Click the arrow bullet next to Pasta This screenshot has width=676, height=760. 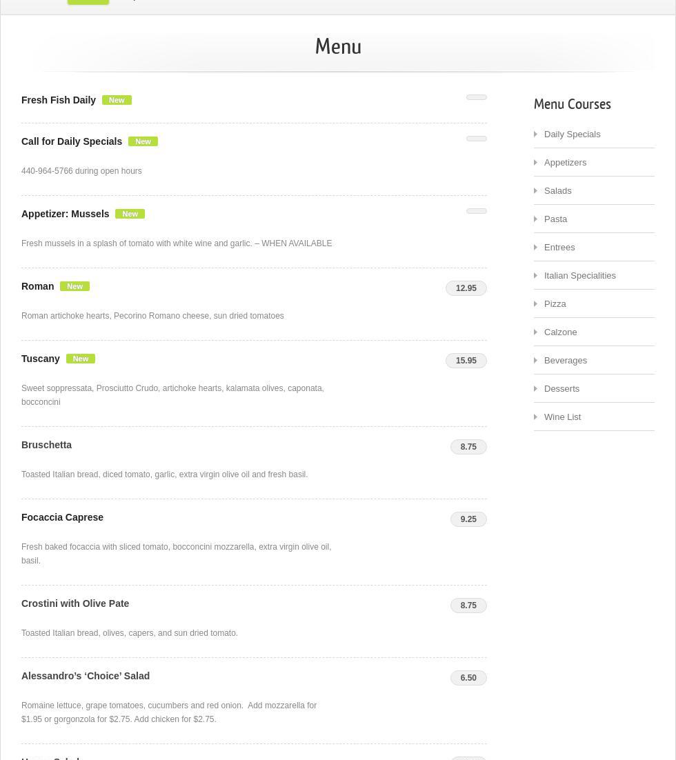pyautogui.click(x=536, y=219)
